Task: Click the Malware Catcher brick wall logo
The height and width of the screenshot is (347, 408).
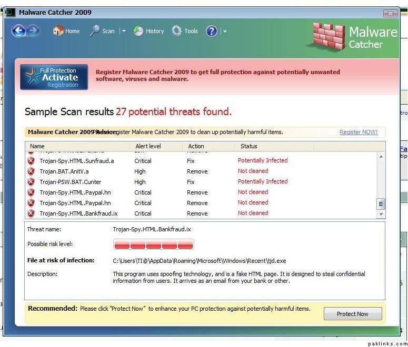Action: coord(329,37)
